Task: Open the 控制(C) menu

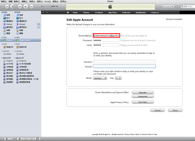Action: [40, 2]
